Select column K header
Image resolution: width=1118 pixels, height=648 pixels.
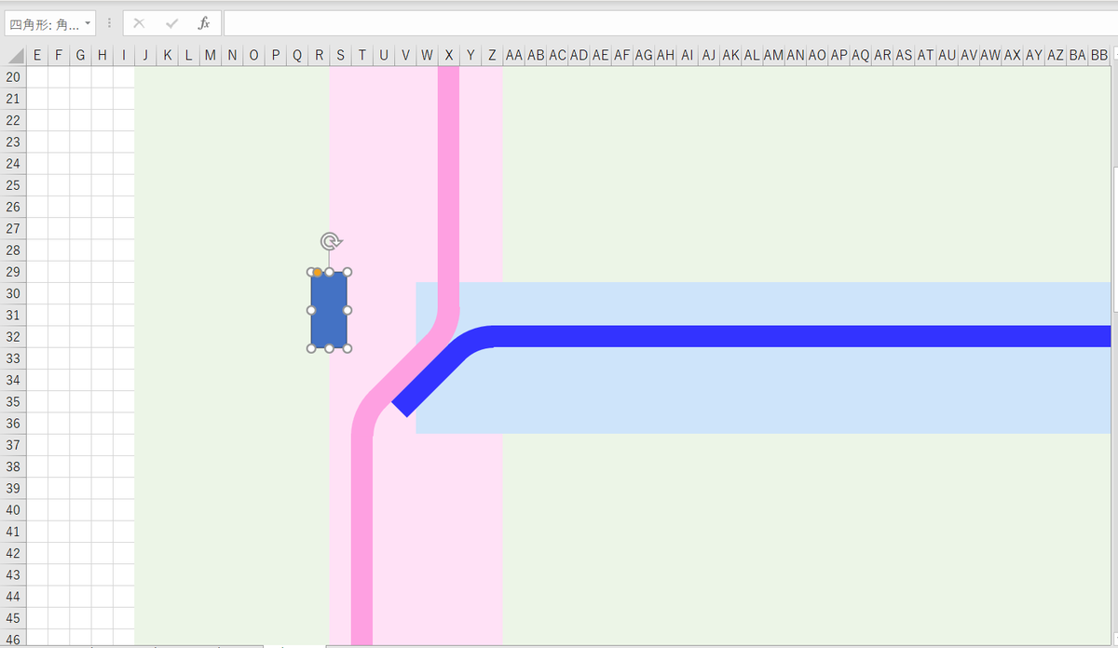pyautogui.click(x=167, y=56)
